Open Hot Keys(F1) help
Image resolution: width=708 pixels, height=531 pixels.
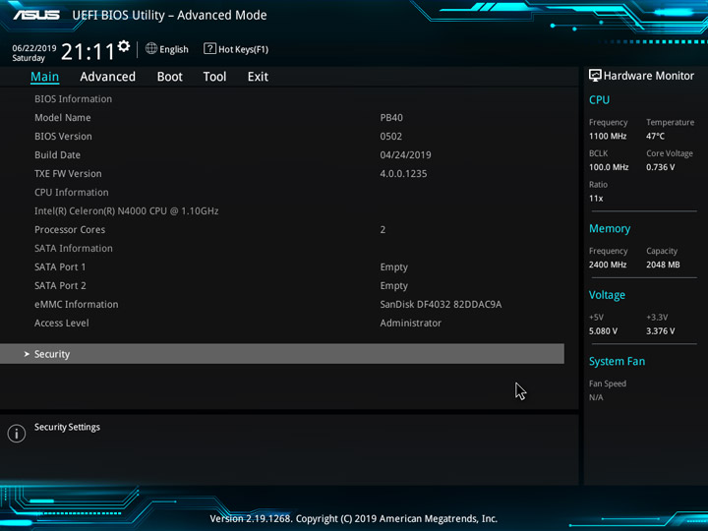[244, 49]
